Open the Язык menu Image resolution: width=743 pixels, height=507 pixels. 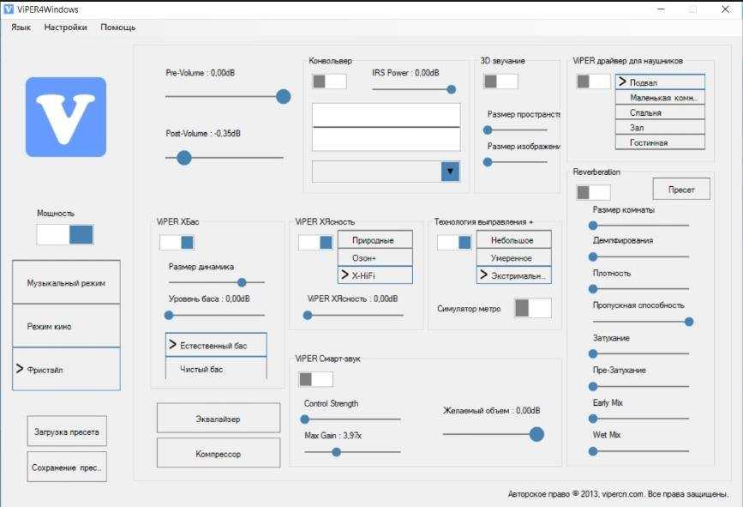21,27
